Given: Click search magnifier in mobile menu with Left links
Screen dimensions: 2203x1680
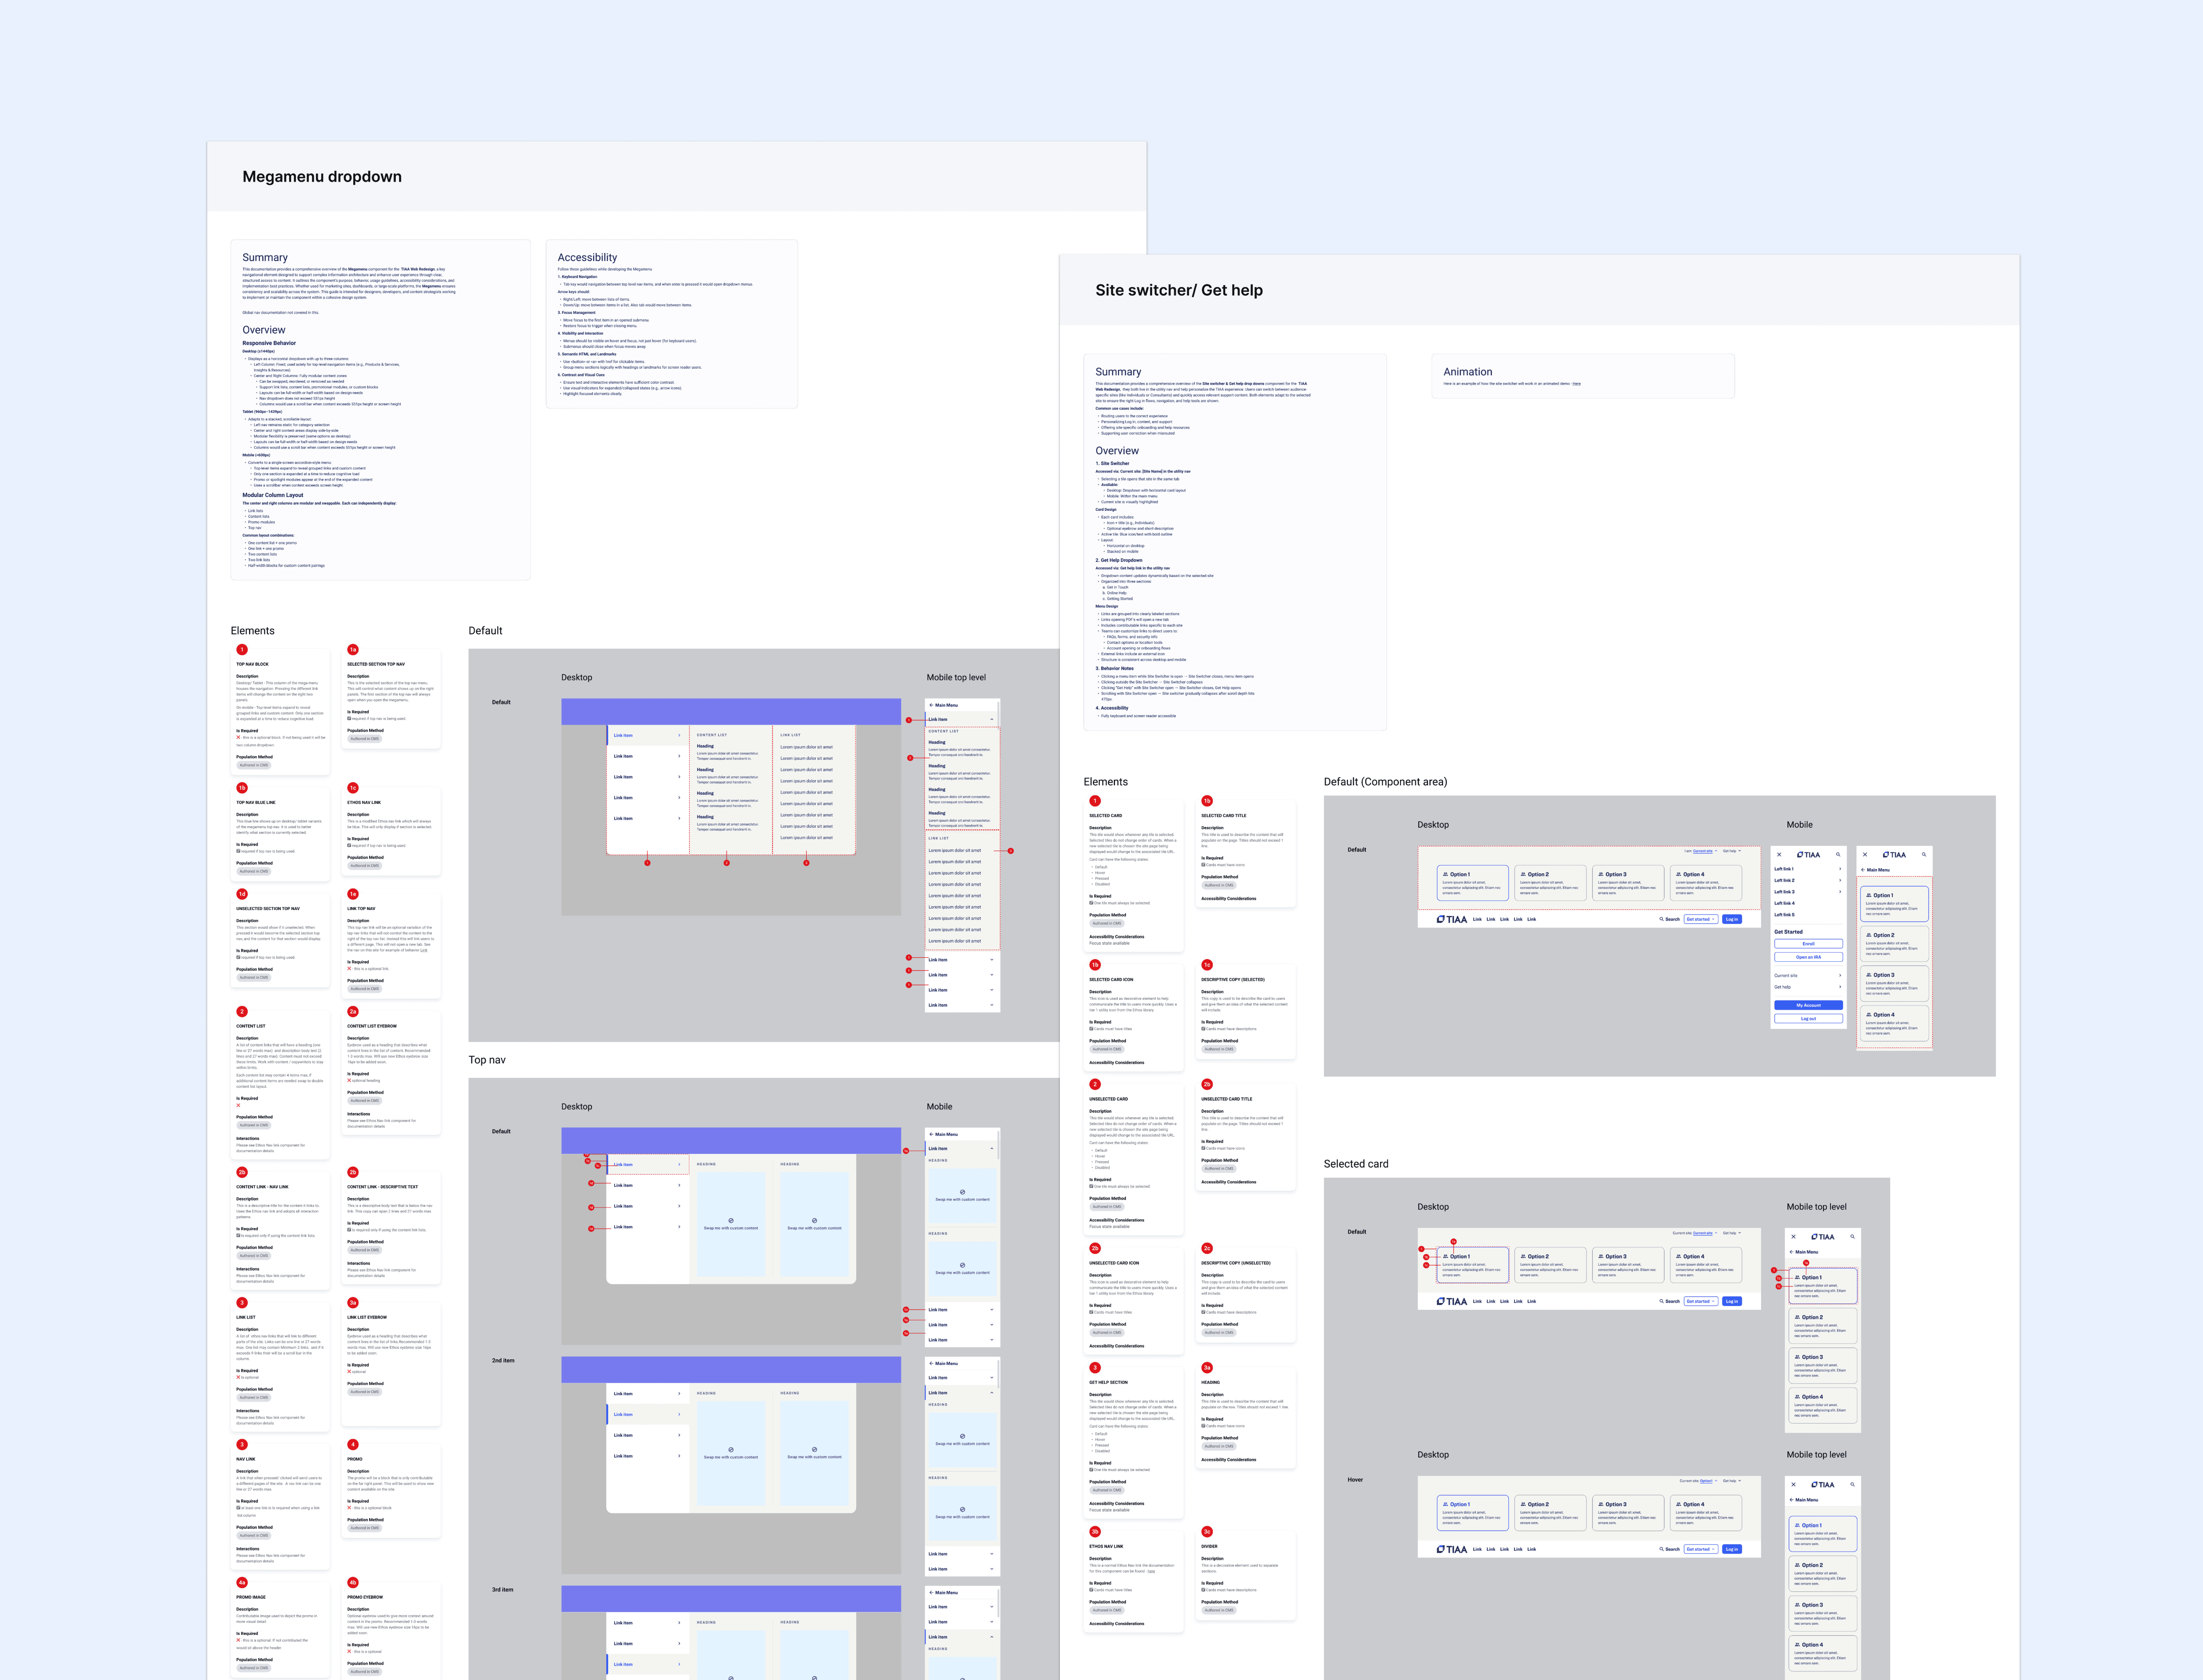Looking at the screenshot, I should [1838, 855].
